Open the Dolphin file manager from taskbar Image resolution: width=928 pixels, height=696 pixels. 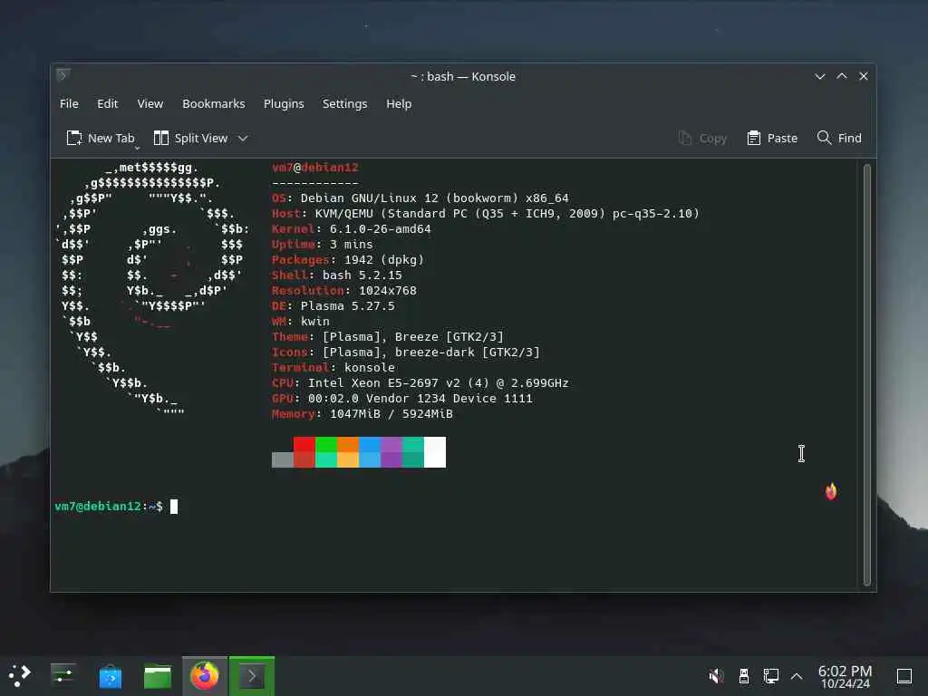click(x=158, y=675)
